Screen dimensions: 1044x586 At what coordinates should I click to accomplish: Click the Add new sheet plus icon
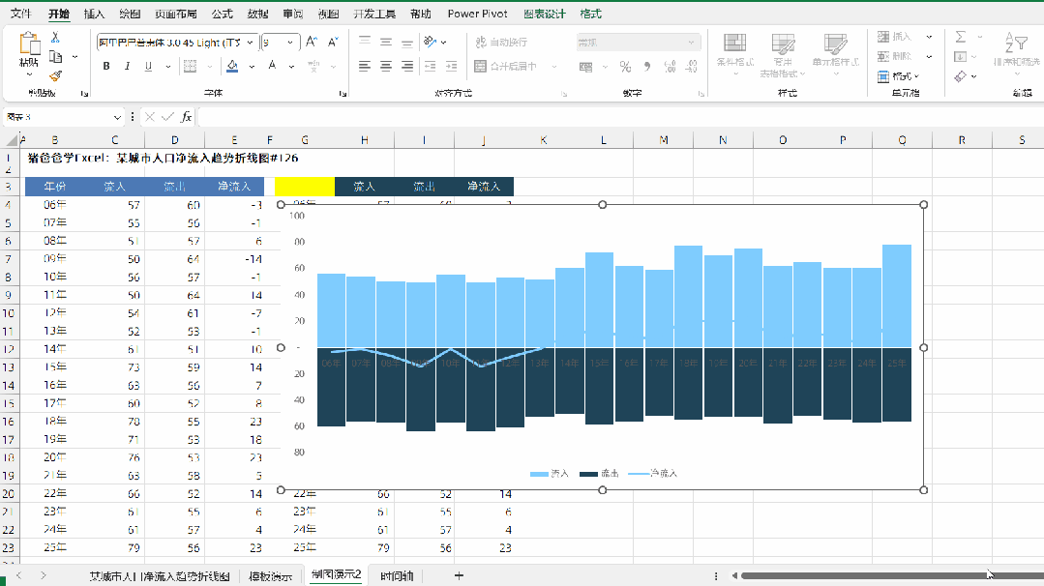459,575
